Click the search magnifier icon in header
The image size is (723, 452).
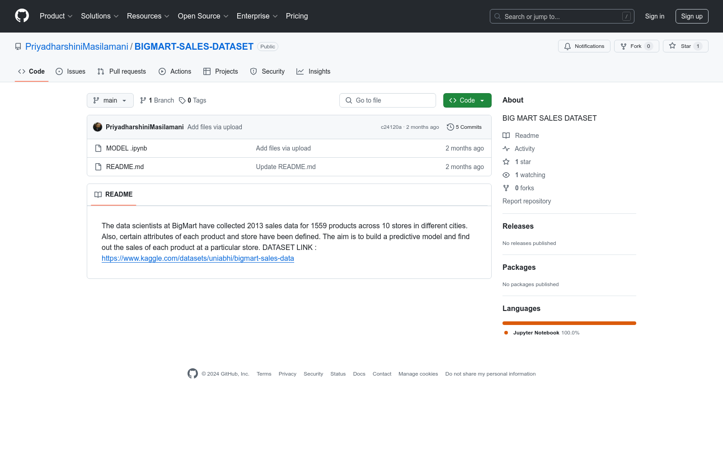click(498, 16)
